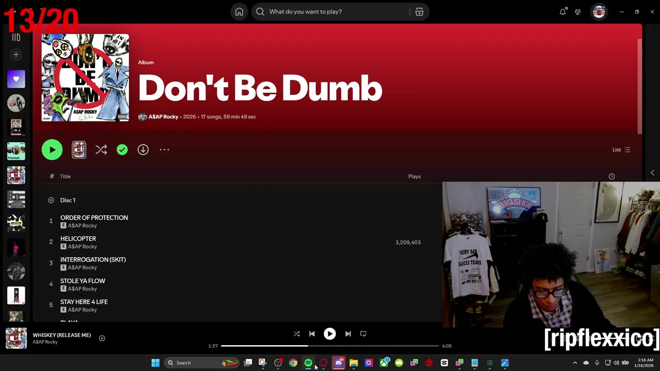The width and height of the screenshot is (660, 371).
Task: Open A$AP Rocky link under HELICOPTER
Action: [x=82, y=247]
